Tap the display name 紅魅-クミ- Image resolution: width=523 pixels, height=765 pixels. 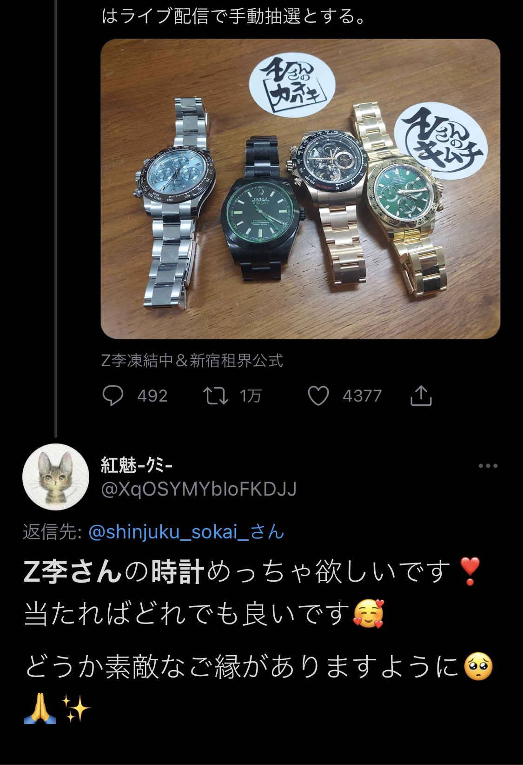click(137, 465)
